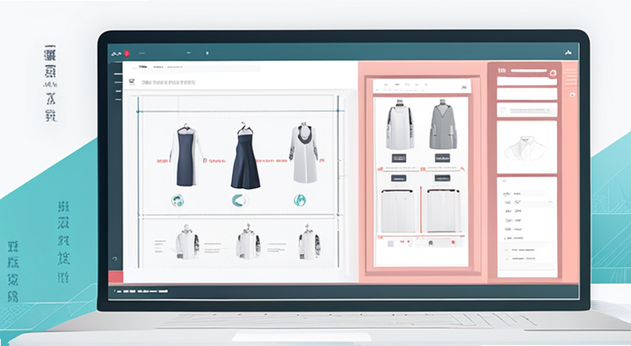The height and width of the screenshot is (346, 631).
Task: Open the navy A-line dress product
Action: point(246,156)
